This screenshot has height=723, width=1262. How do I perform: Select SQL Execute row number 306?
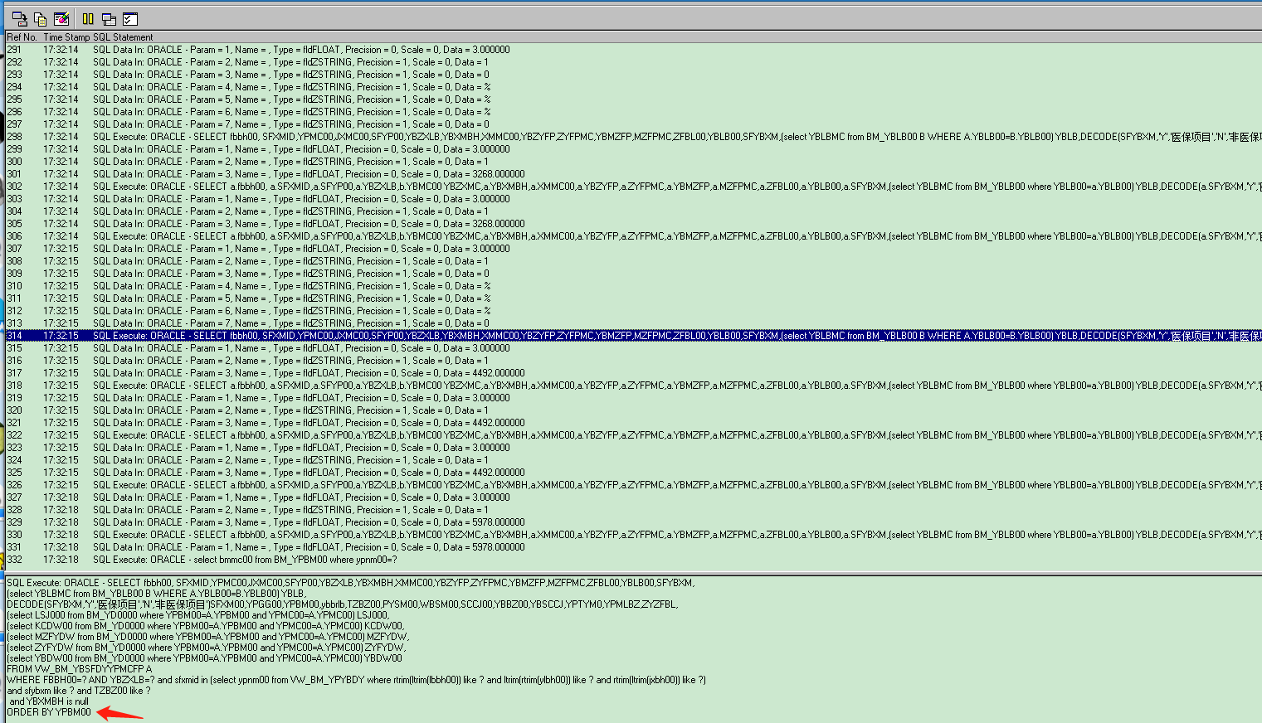pos(634,236)
